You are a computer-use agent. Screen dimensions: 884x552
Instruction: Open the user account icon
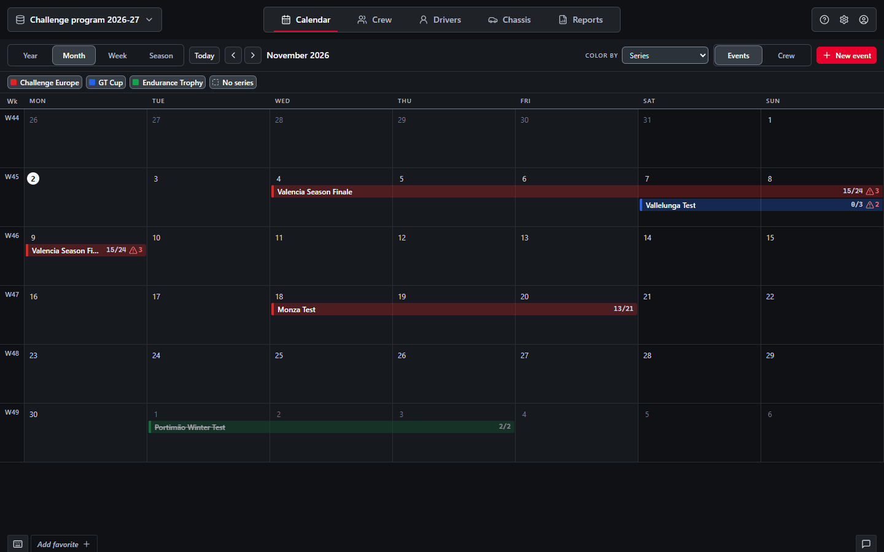(x=864, y=20)
